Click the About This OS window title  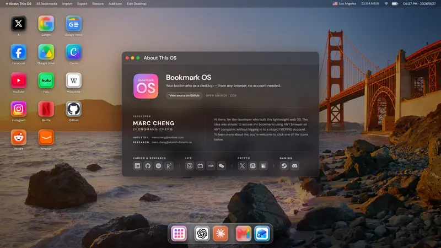(x=160, y=58)
